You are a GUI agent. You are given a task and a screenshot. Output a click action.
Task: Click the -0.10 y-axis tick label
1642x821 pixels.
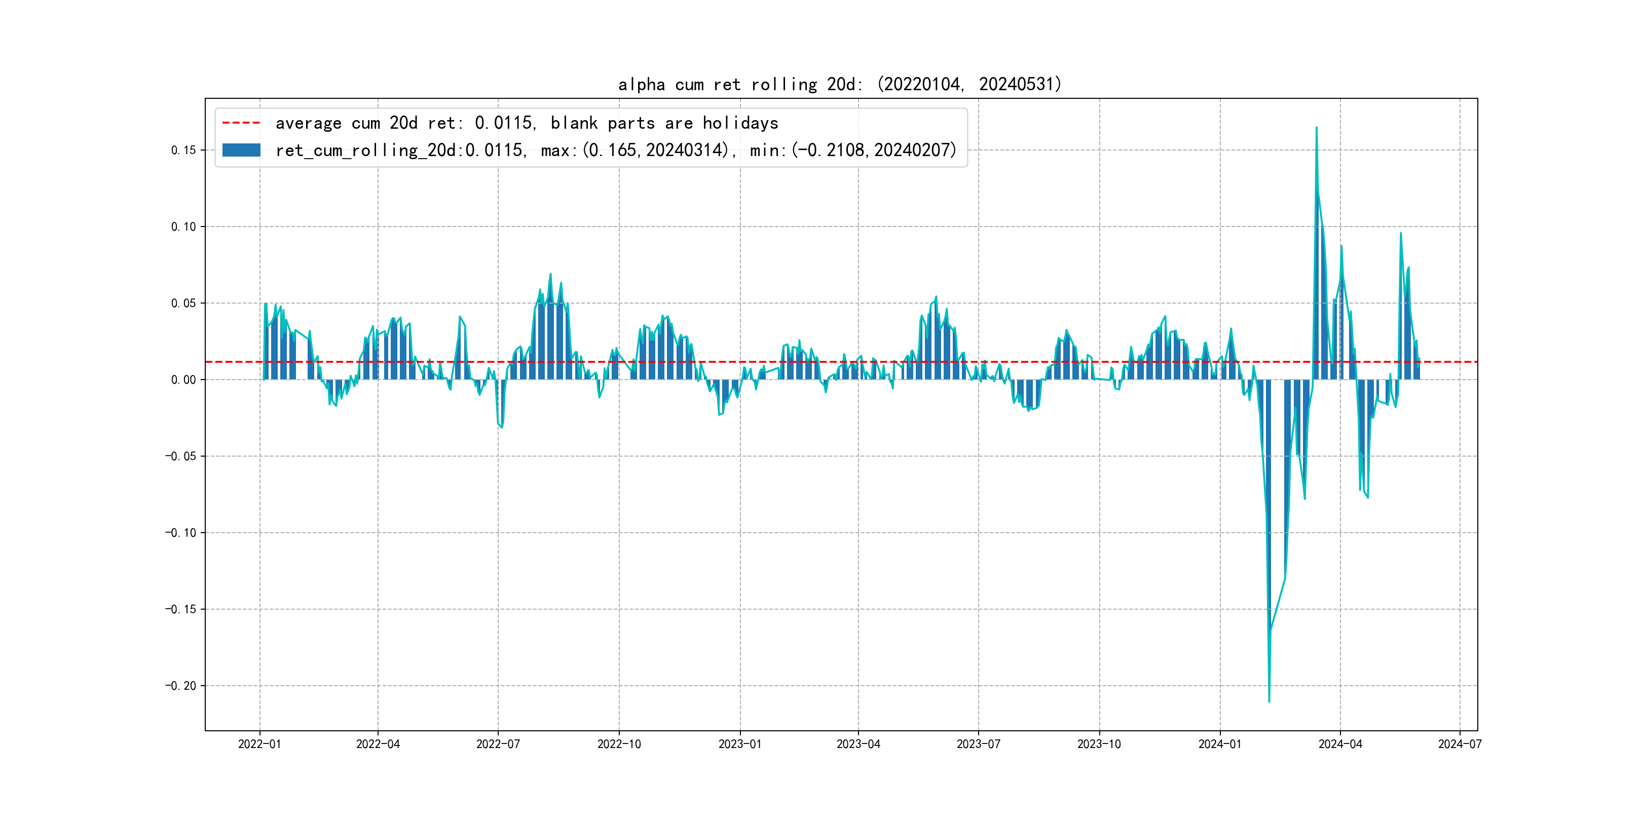tap(181, 533)
